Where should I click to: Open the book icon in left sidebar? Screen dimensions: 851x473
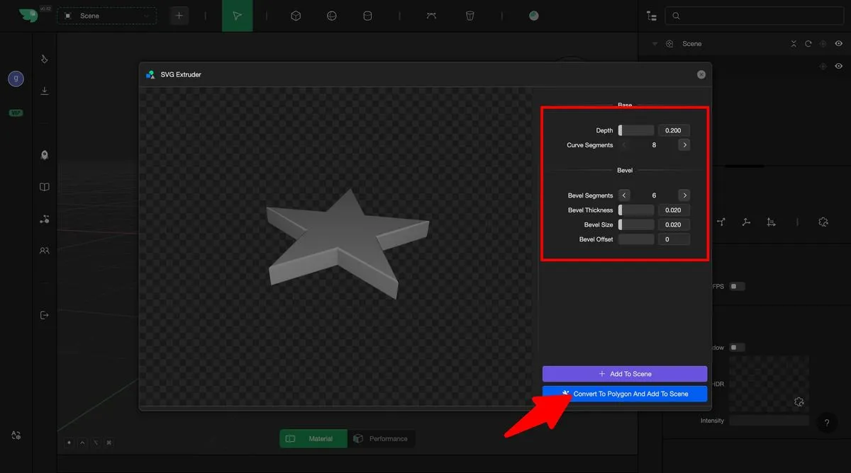tap(44, 187)
